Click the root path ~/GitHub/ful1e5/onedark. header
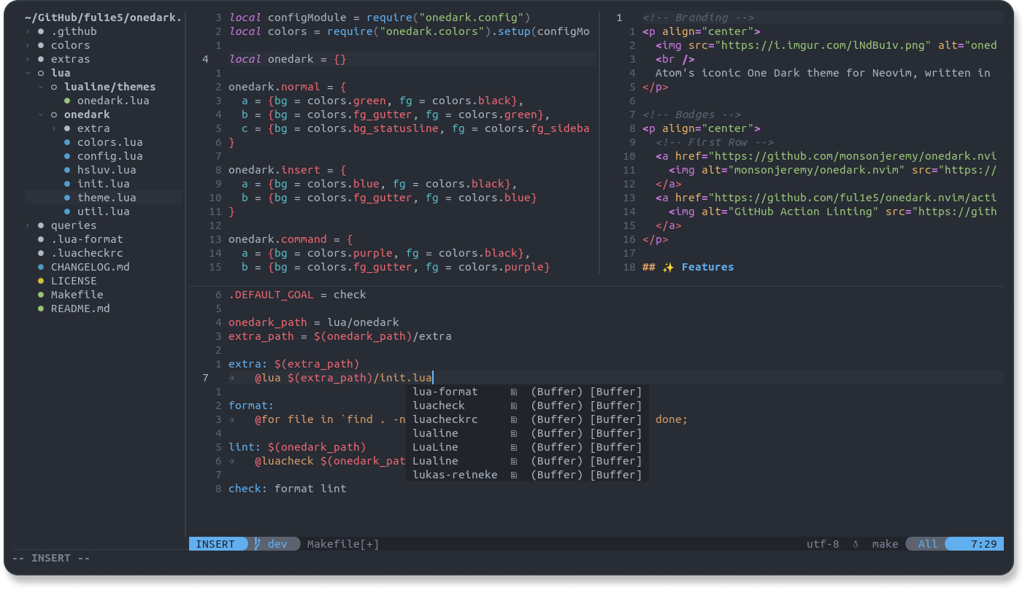 click(103, 18)
